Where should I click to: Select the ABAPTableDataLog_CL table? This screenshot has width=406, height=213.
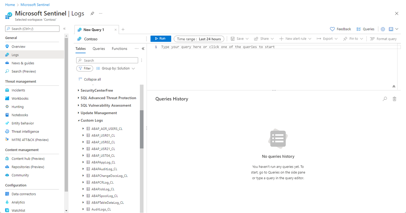[x=108, y=203]
